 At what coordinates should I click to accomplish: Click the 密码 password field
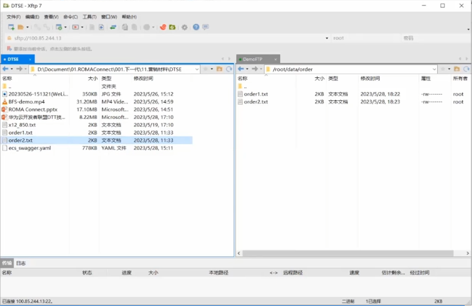point(436,38)
